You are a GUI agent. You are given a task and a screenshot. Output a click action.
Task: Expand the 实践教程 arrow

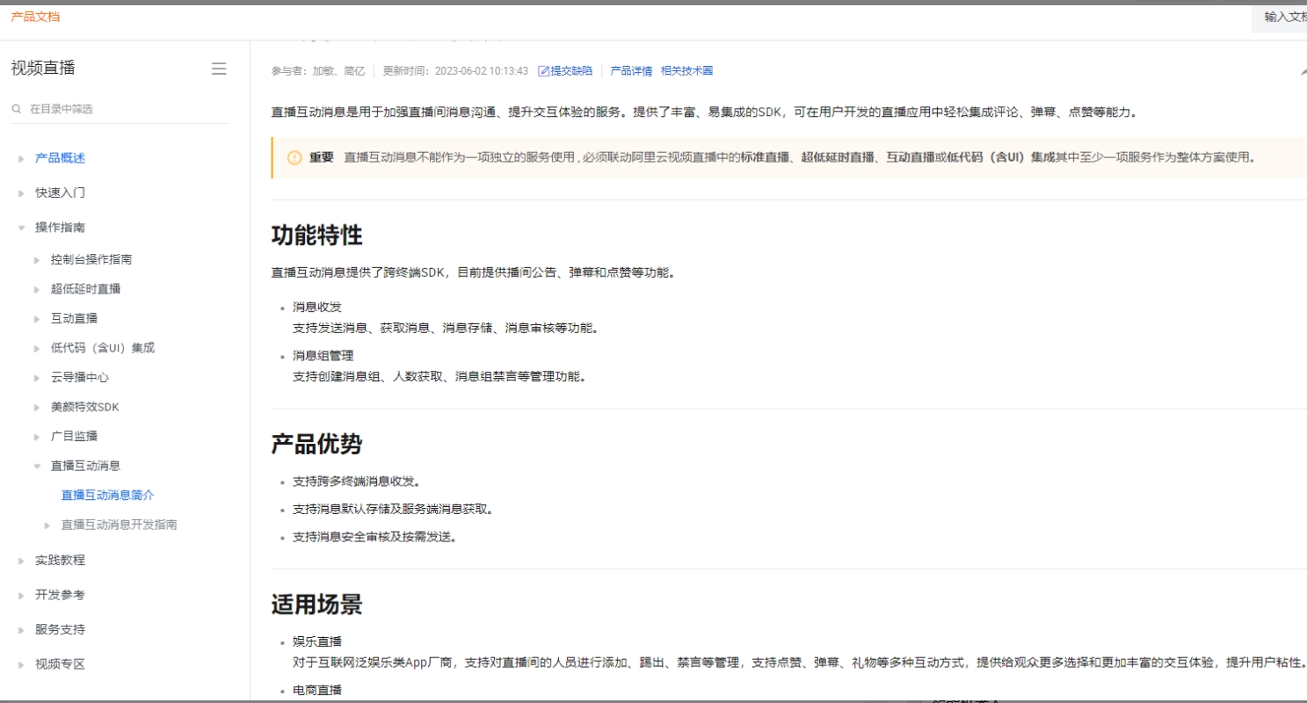[x=21, y=561]
